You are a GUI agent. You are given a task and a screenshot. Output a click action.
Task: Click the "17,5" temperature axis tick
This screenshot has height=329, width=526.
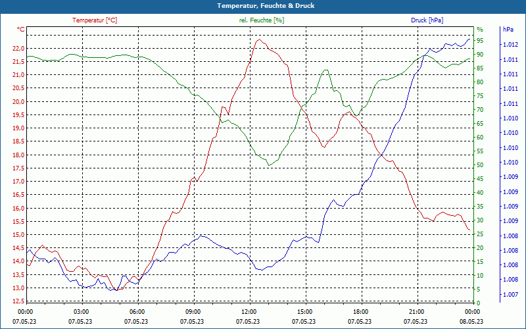pyautogui.click(x=18, y=168)
